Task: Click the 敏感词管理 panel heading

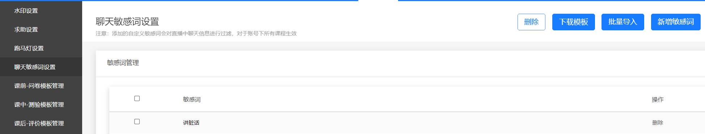Action: (x=123, y=63)
